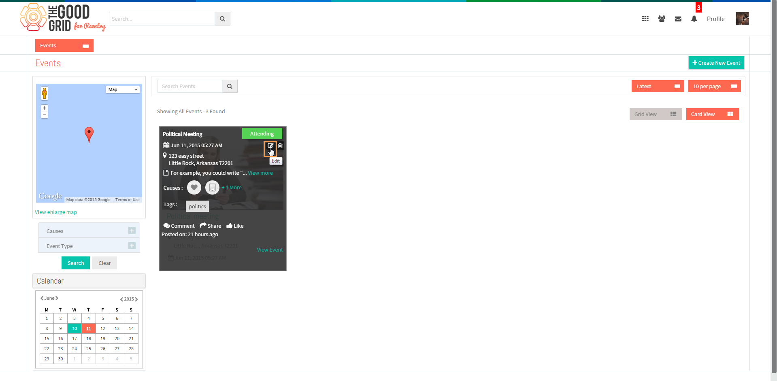Viewport: 777px width, 381px height.
Task: Click the Search Events magnifier button
Action: [230, 86]
